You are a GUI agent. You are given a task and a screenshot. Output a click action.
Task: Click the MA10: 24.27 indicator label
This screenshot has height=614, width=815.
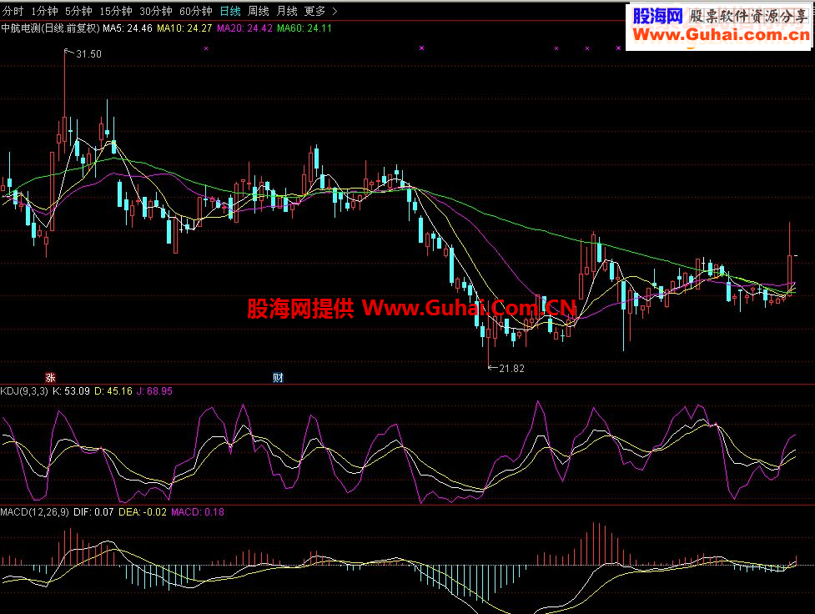[x=184, y=28]
